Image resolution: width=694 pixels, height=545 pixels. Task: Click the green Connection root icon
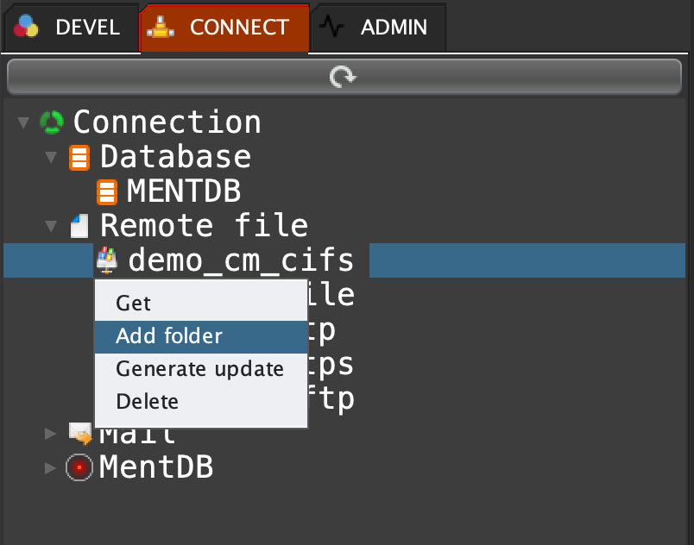(52, 122)
